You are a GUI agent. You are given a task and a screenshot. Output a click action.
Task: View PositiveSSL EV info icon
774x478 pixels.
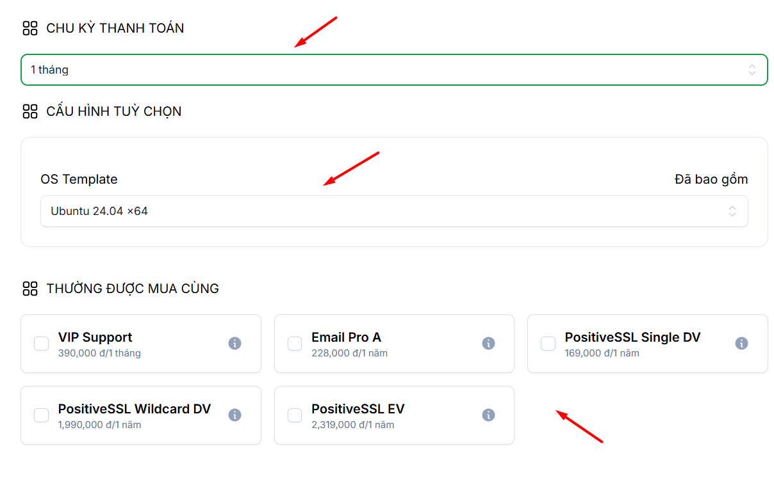(488, 415)
